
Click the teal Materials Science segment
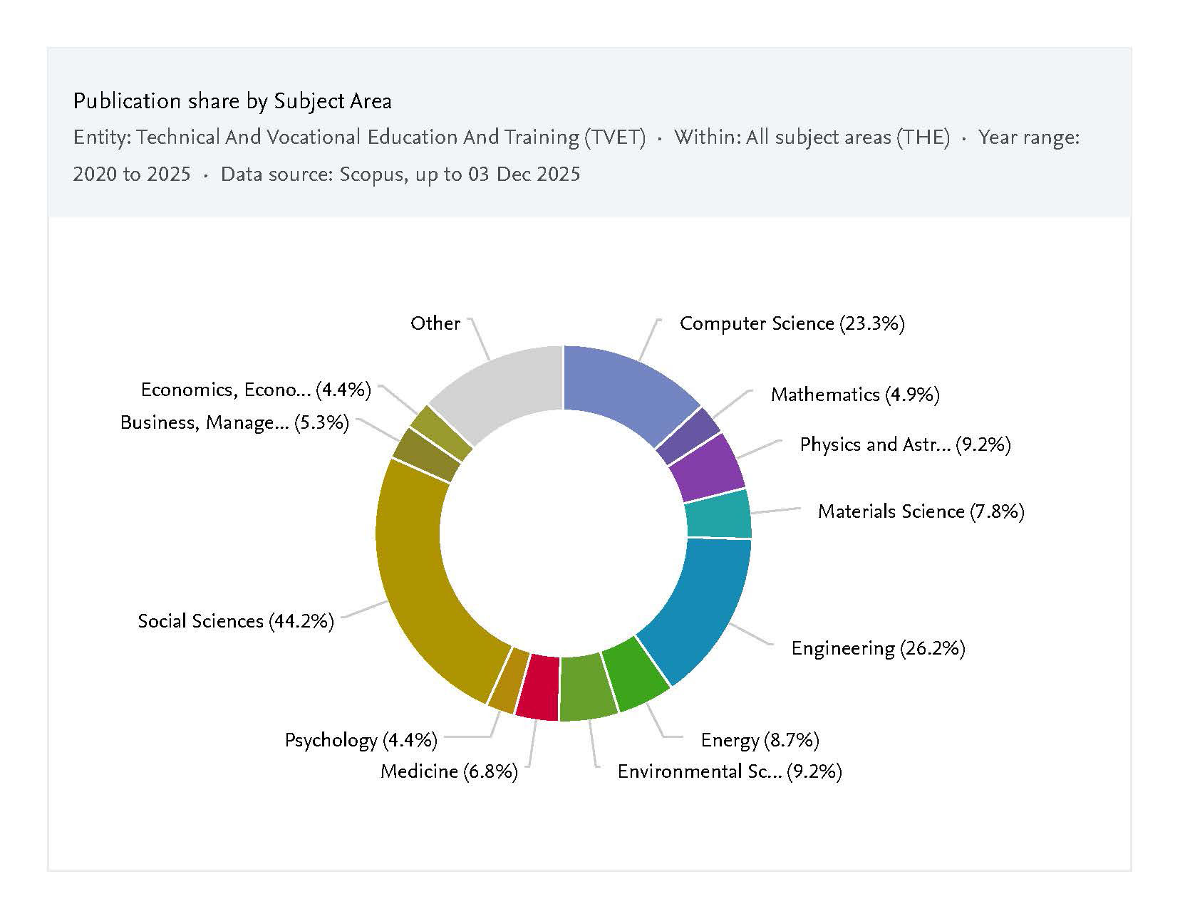click(718, 514)
